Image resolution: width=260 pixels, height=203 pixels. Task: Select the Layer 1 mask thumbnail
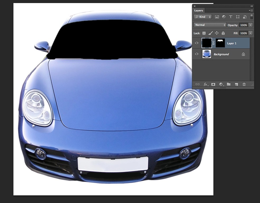[x=220, y=43]
